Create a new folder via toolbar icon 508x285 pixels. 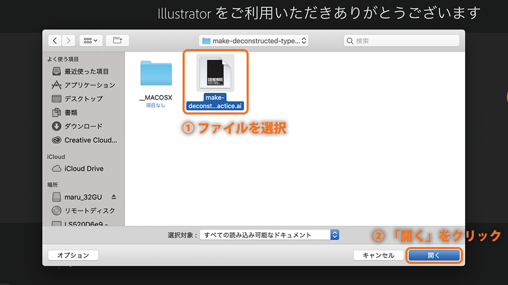tap(117, 41)
